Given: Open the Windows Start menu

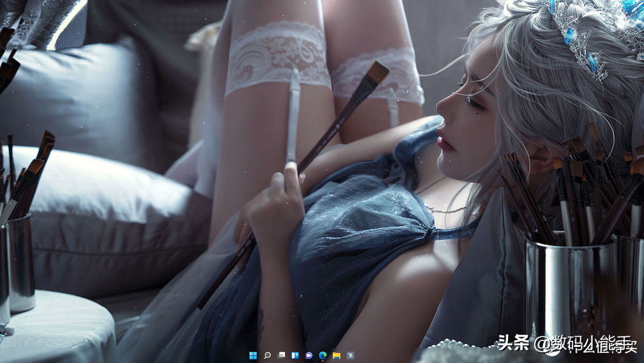Looking at the screenshot, I should click(253, 356).
